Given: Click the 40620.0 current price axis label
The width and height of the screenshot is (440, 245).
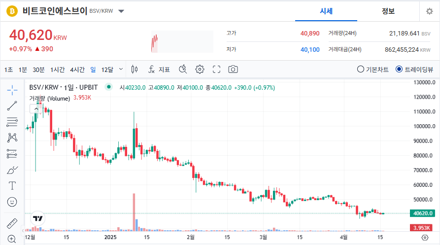Looking at the screenshot, I should click(x=422, y=213).
